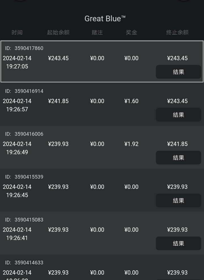
Task: Select the ¥1.92 prize amount
Action: pyautogui.click(x=131, y=144)
